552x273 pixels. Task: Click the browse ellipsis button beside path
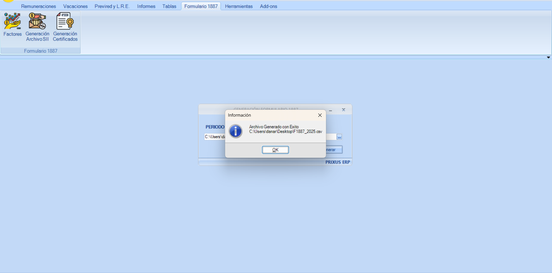(x=339, y=137)
